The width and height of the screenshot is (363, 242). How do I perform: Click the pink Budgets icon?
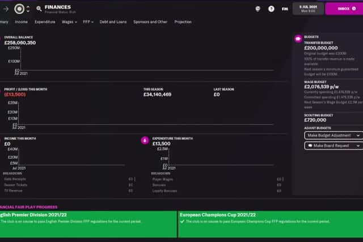pyautogui.click(x=298, y=39)
